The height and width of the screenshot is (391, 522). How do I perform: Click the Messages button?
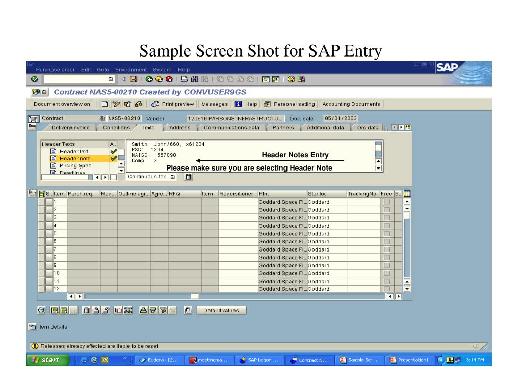click(215, 104)
